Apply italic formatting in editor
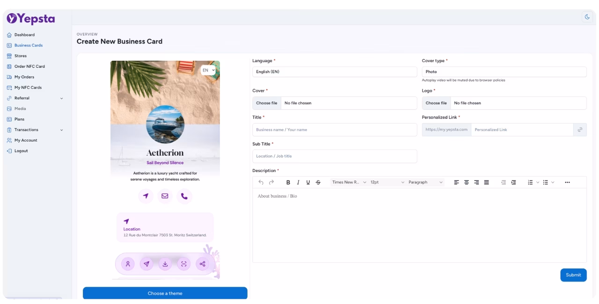Image resolution: width=599 pixels, height=304 pixels. tap(298, 182)
